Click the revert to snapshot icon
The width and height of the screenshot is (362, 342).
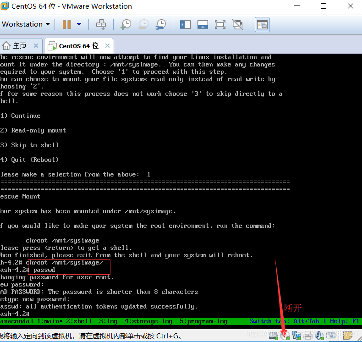[x=143, y=24]
